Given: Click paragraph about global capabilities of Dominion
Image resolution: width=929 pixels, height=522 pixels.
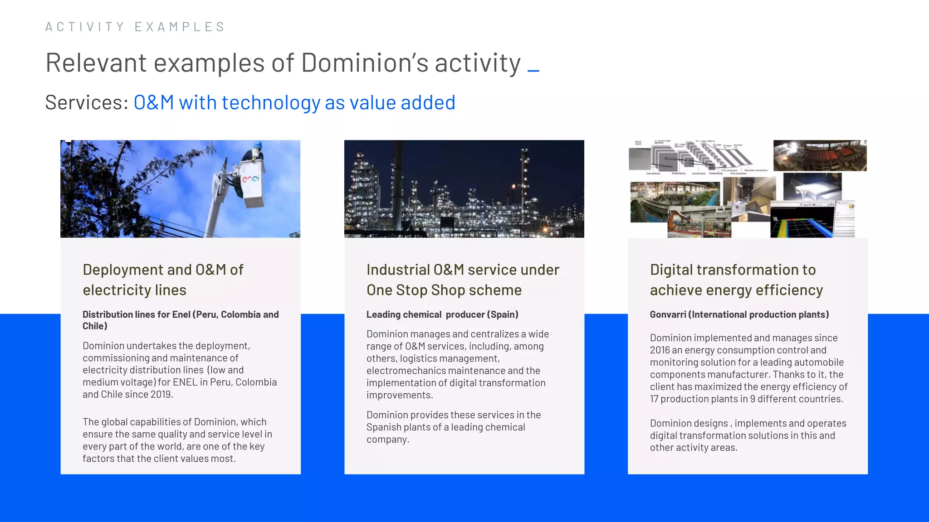Looking at the screenshot, I should click(177, 440).
